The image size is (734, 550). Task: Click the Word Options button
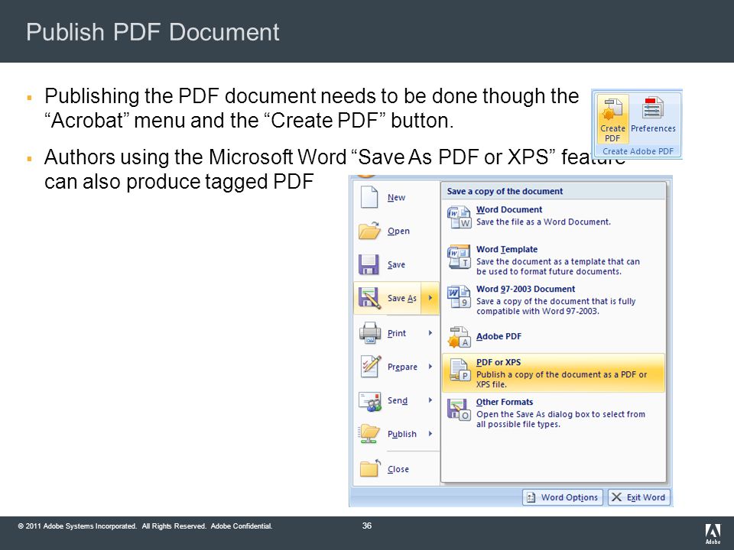[562, 497]
